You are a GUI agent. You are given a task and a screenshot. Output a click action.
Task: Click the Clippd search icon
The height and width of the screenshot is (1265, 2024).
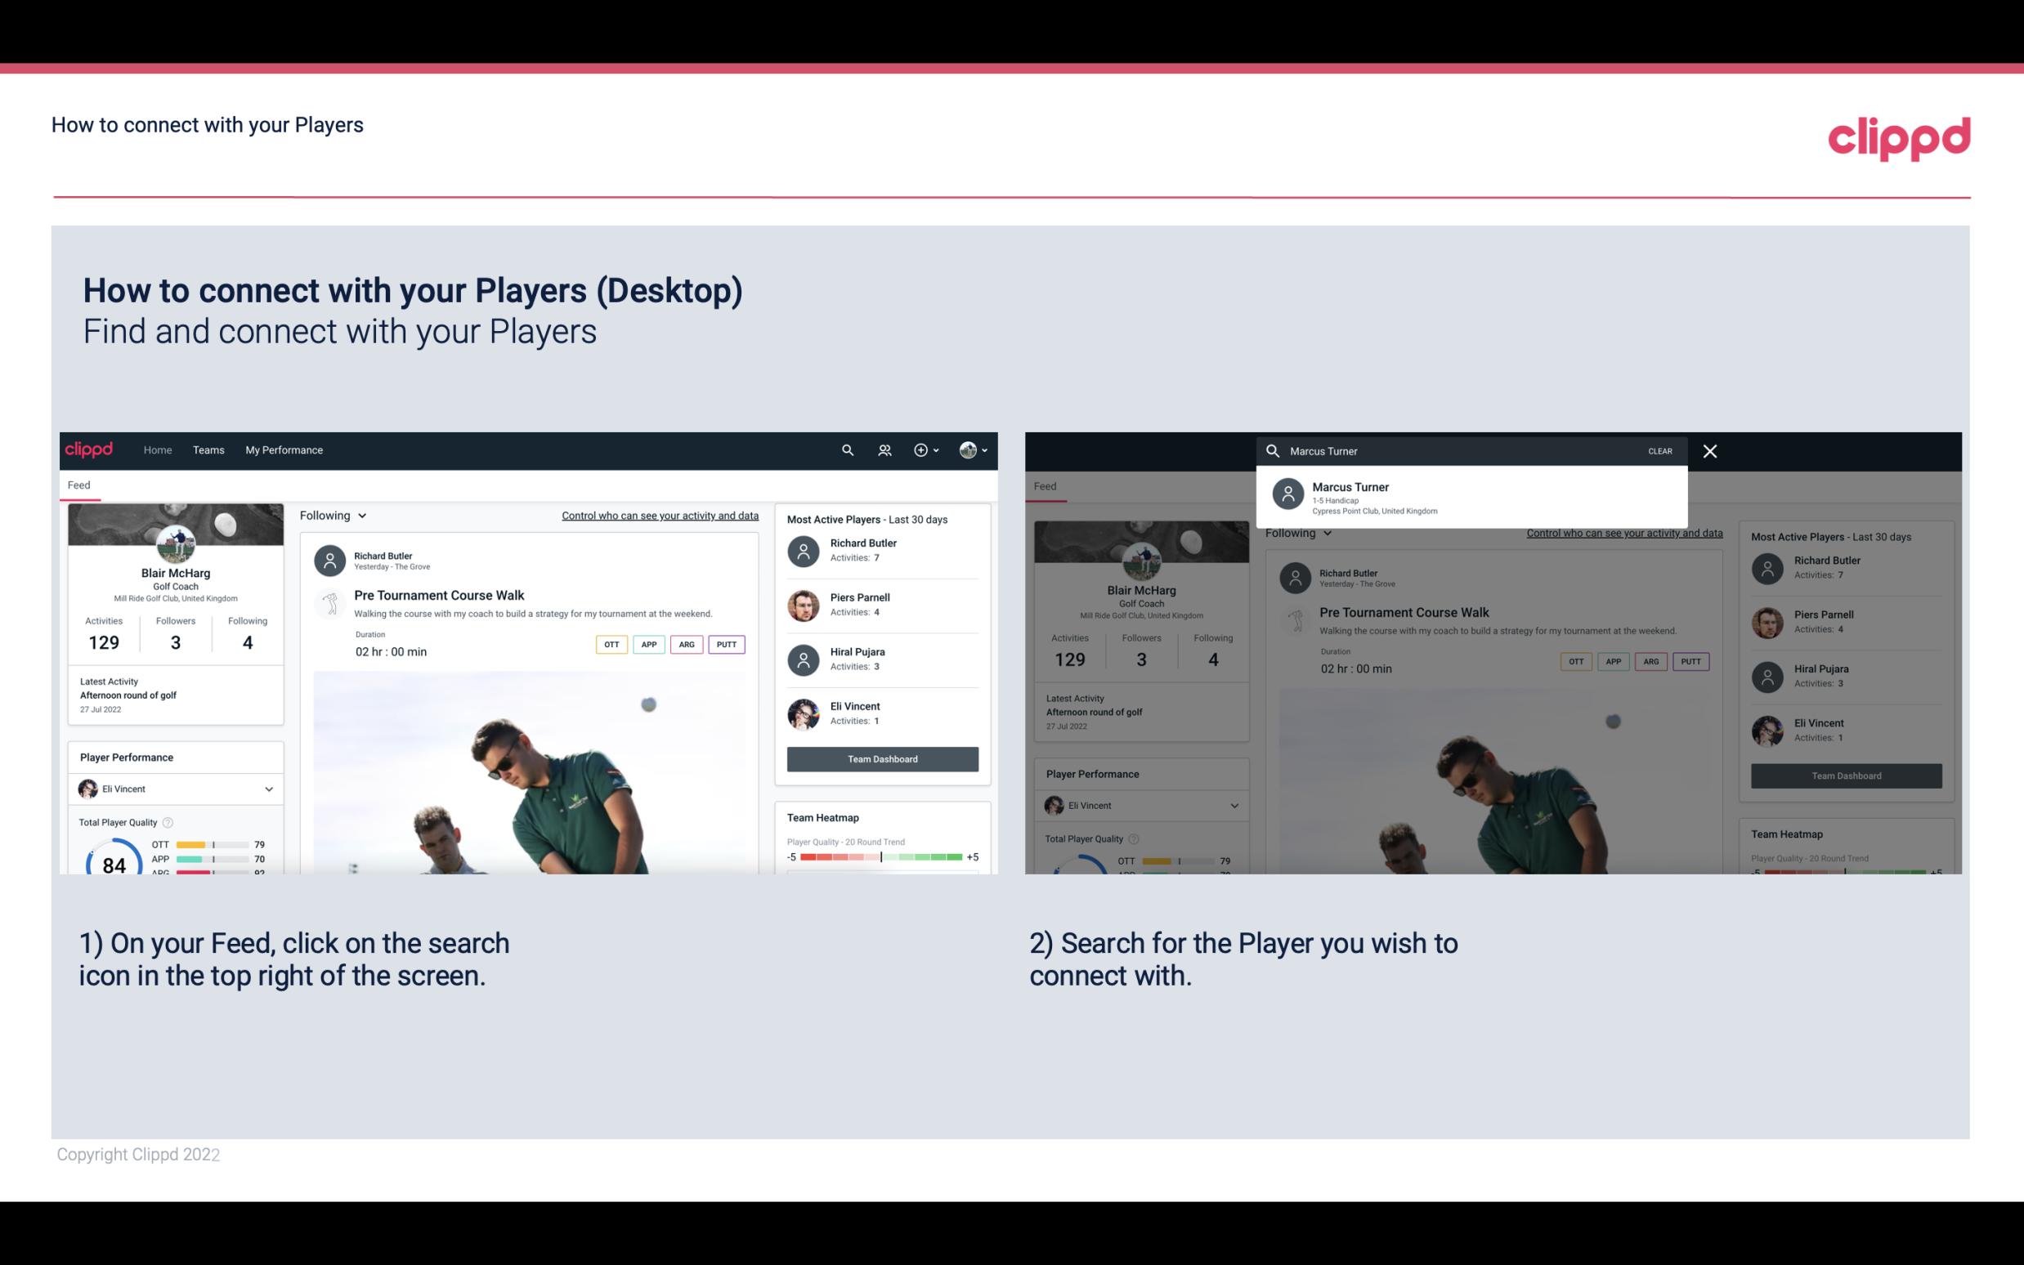[x=845, y=450]
